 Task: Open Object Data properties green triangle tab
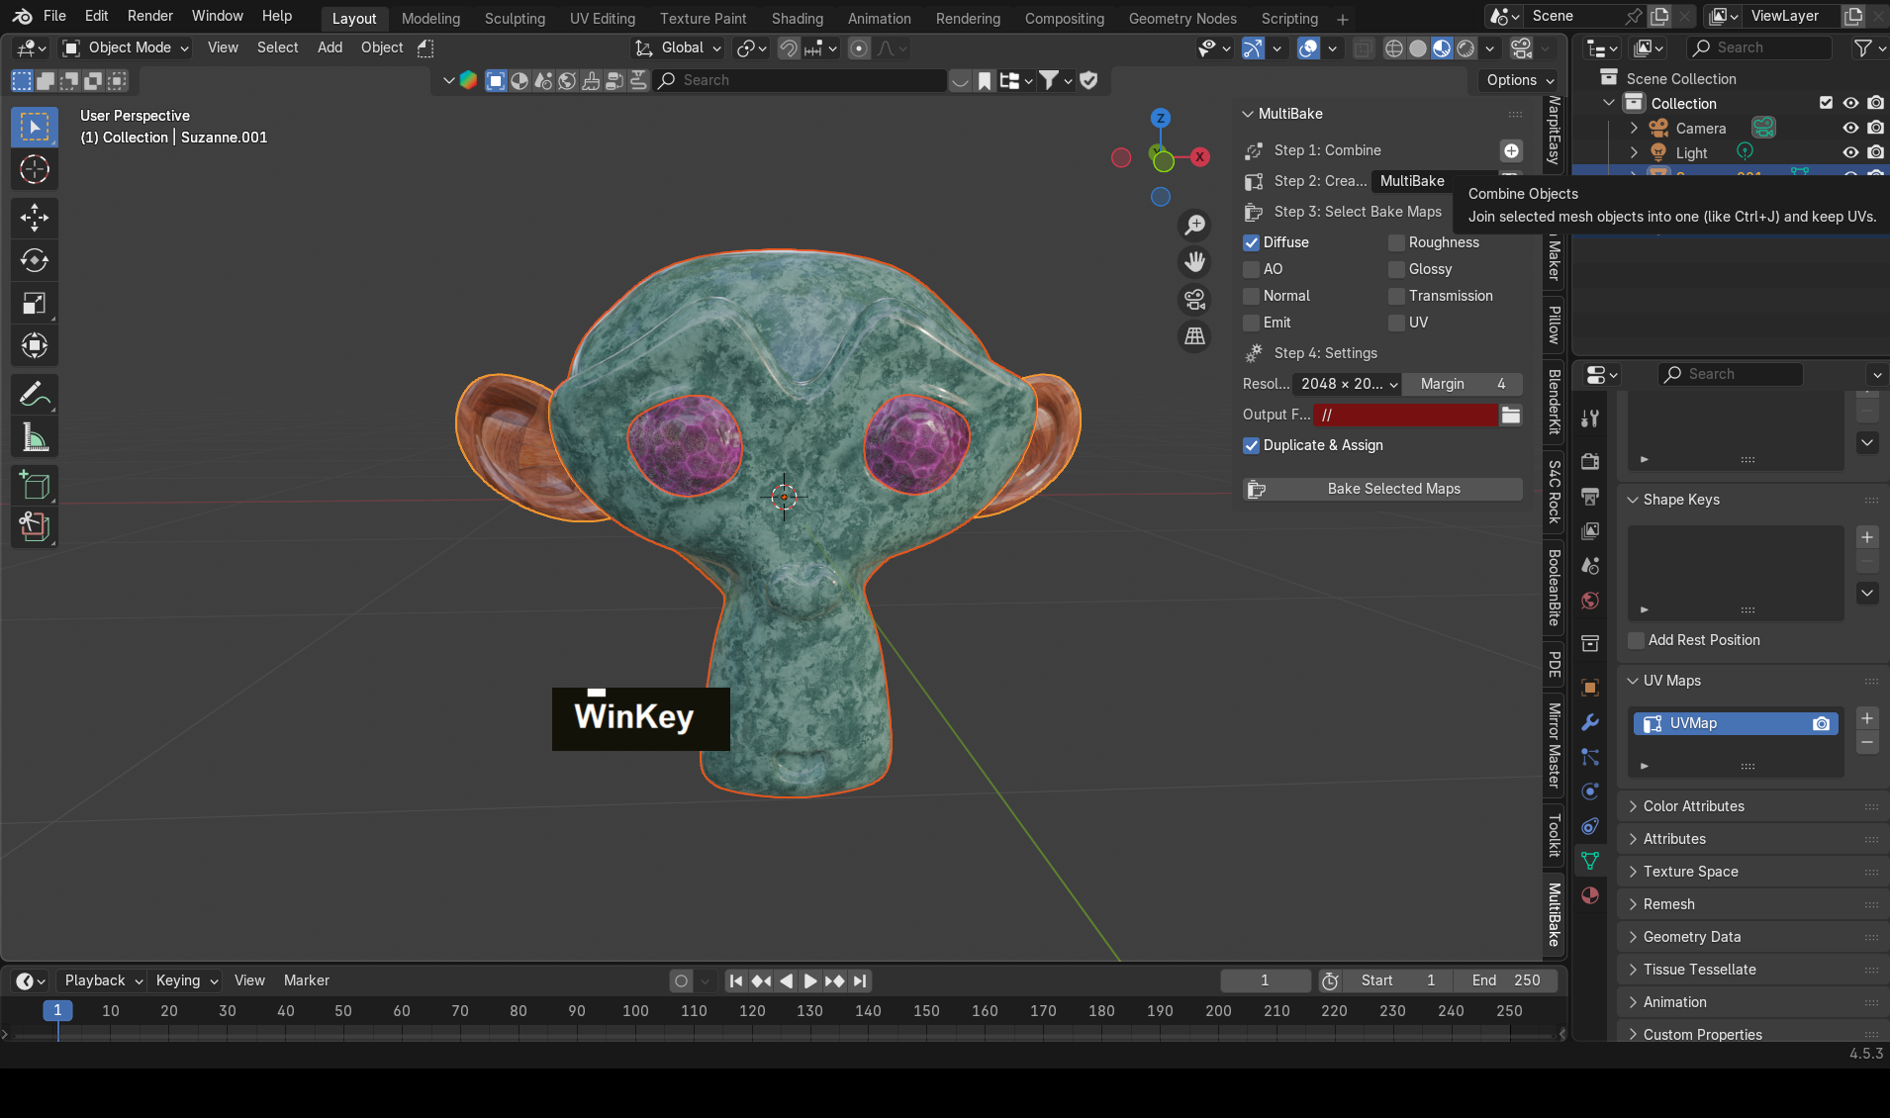1590,861
